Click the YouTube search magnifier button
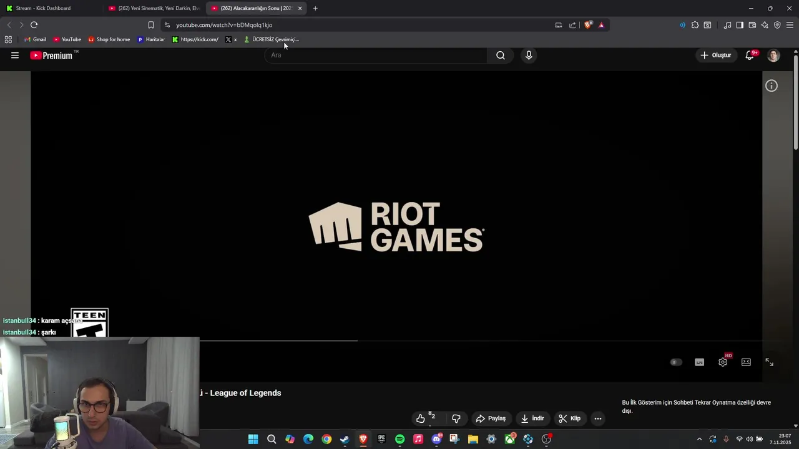Image resolution: width=799 pixels, height=449 pixels. (x=501, y=56)
